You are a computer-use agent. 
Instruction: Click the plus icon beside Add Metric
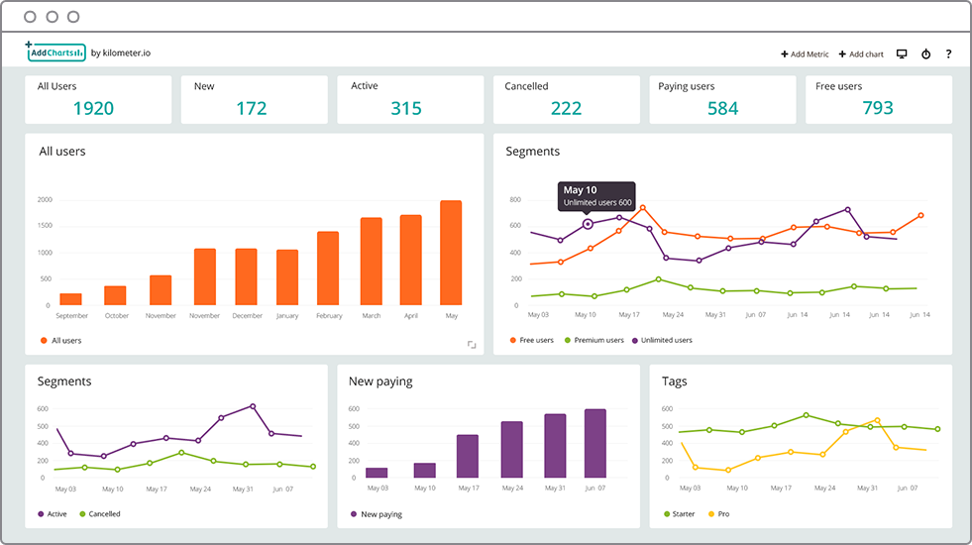[784, 54]
